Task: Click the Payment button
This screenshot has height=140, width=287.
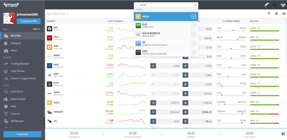Action: click(22, 134)
